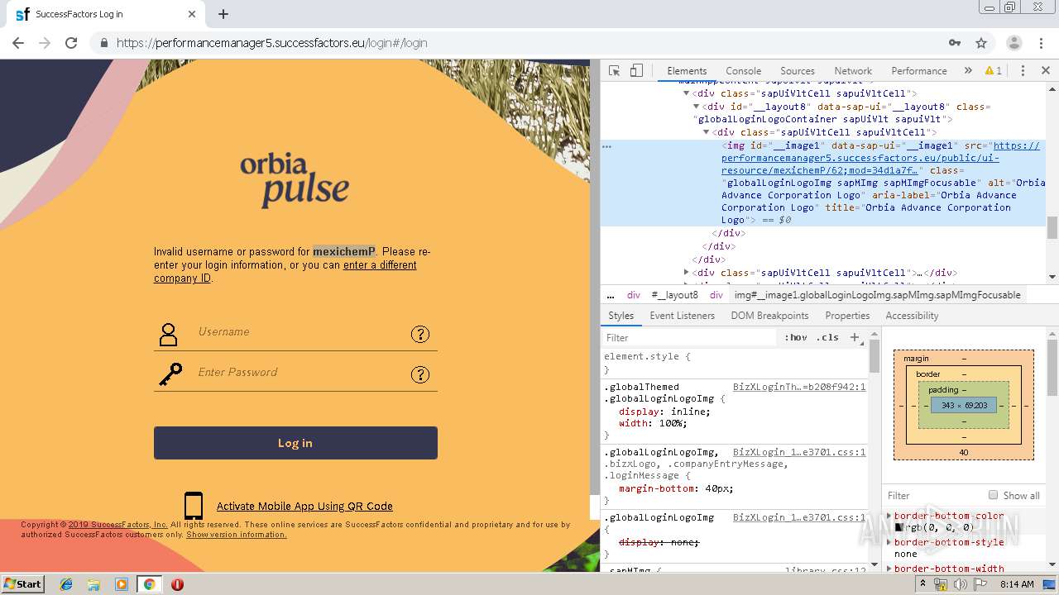1059x595 pixels.
Task: Reload the page with refresh icon
Action: point(71,43)
